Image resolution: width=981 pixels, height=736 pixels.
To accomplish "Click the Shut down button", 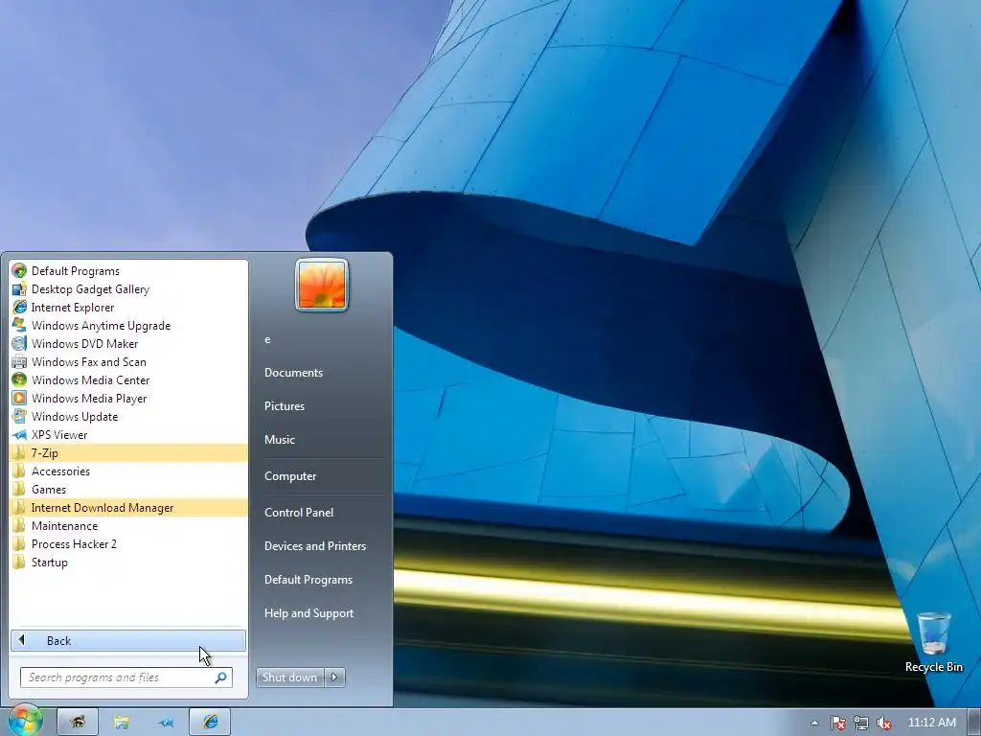I will click(x=289, y=678).
